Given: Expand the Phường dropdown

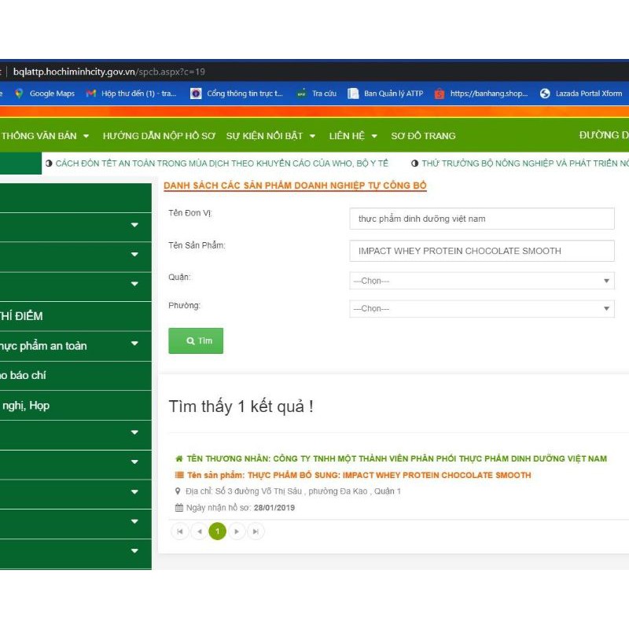Looking at the screenshot, I should (481, 308).
